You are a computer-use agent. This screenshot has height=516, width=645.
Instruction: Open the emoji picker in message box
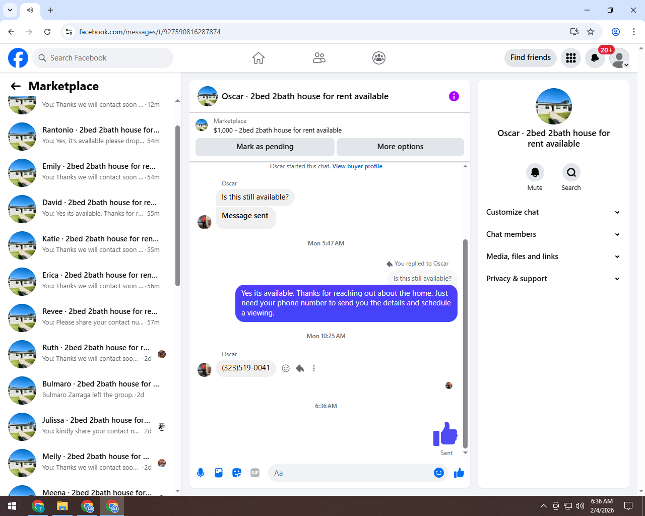439,473
